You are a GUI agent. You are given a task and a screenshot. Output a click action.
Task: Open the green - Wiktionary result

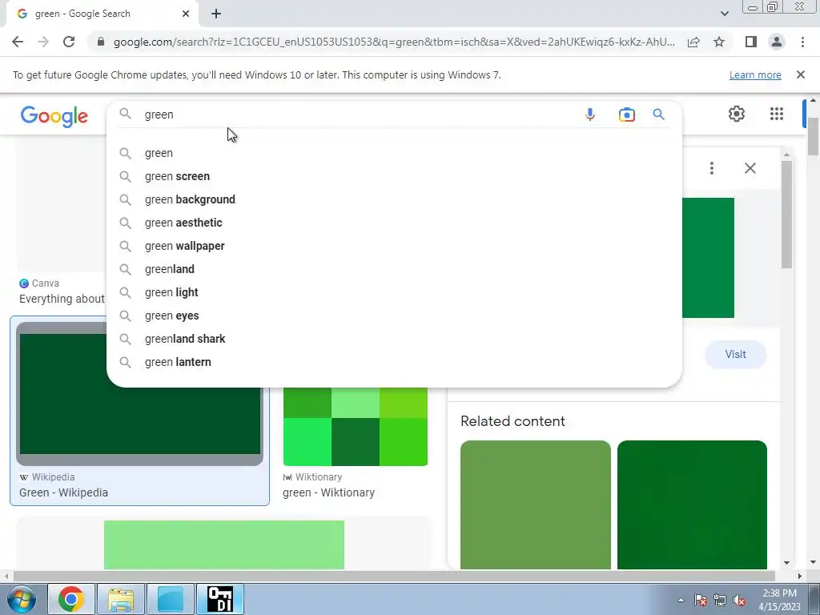[x=328, y=492]
